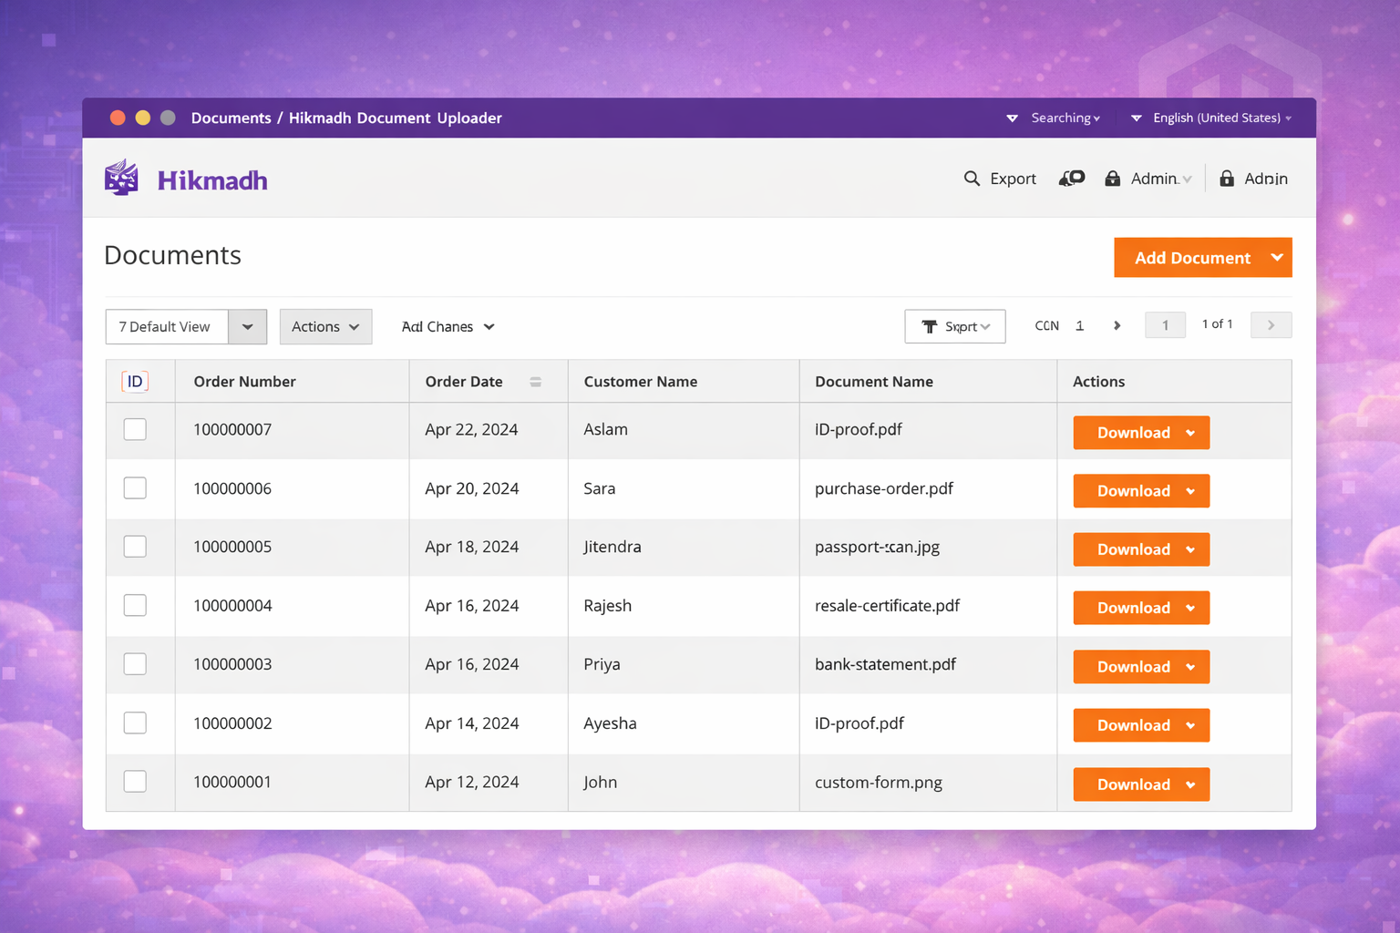Download purchase-order.pdf for Sara
1400x933 pixels.
click(x=1133, y=491)
